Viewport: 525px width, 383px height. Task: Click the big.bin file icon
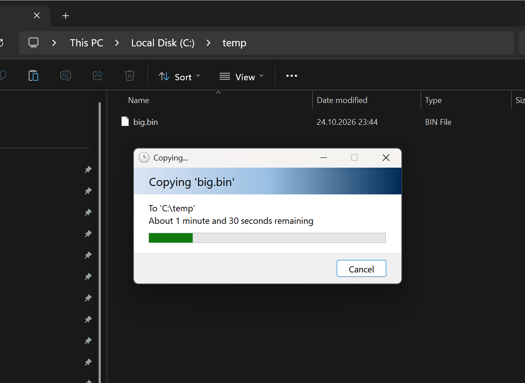point(125,122)
